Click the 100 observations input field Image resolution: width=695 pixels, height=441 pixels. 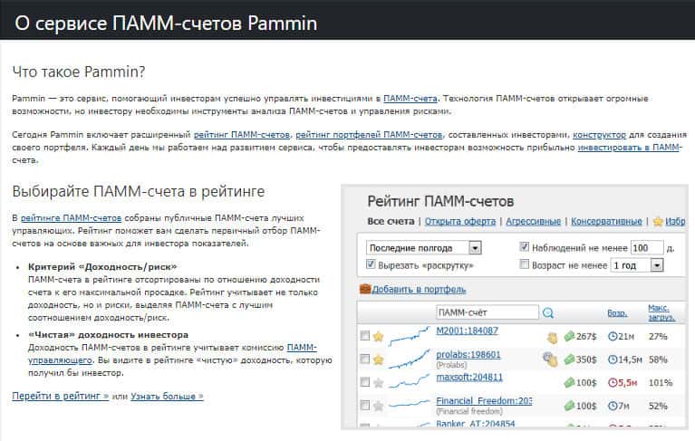(647, 248)
